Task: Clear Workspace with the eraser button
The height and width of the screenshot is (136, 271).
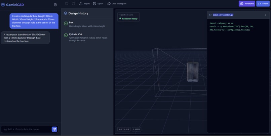Action: coord(117,4)
